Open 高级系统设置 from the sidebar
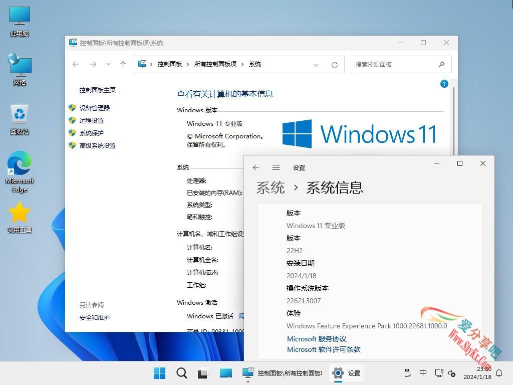Viewport: 513px width, 385px height. (x=98, y=146)
